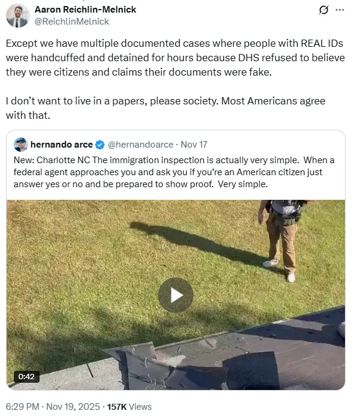Click the video thumbnail showing the agent's legs
The width and height of the screenshot is (354, 417).
(x=282, y=239)
